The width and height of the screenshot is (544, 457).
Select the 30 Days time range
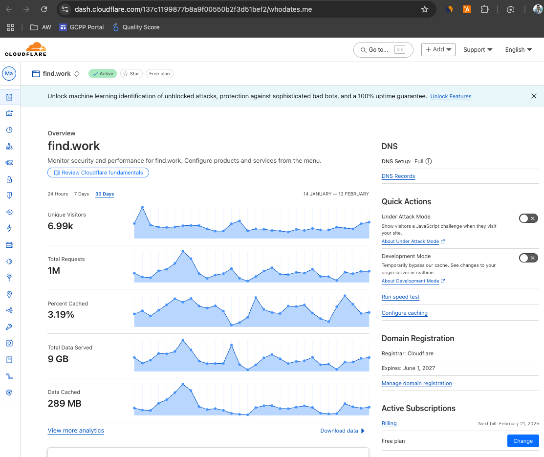(105, 194)
